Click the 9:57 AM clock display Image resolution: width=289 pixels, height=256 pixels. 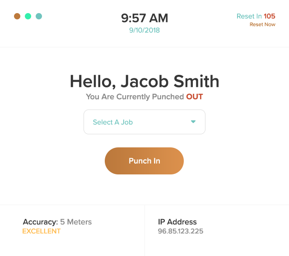(x=144, y=18)
